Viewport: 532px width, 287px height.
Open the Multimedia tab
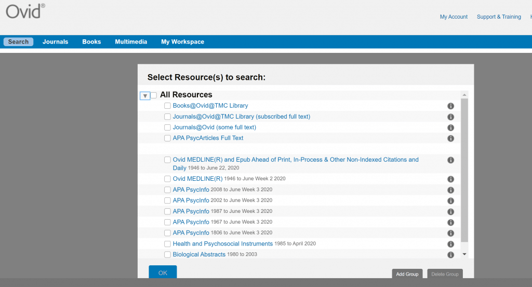(131, 41)
